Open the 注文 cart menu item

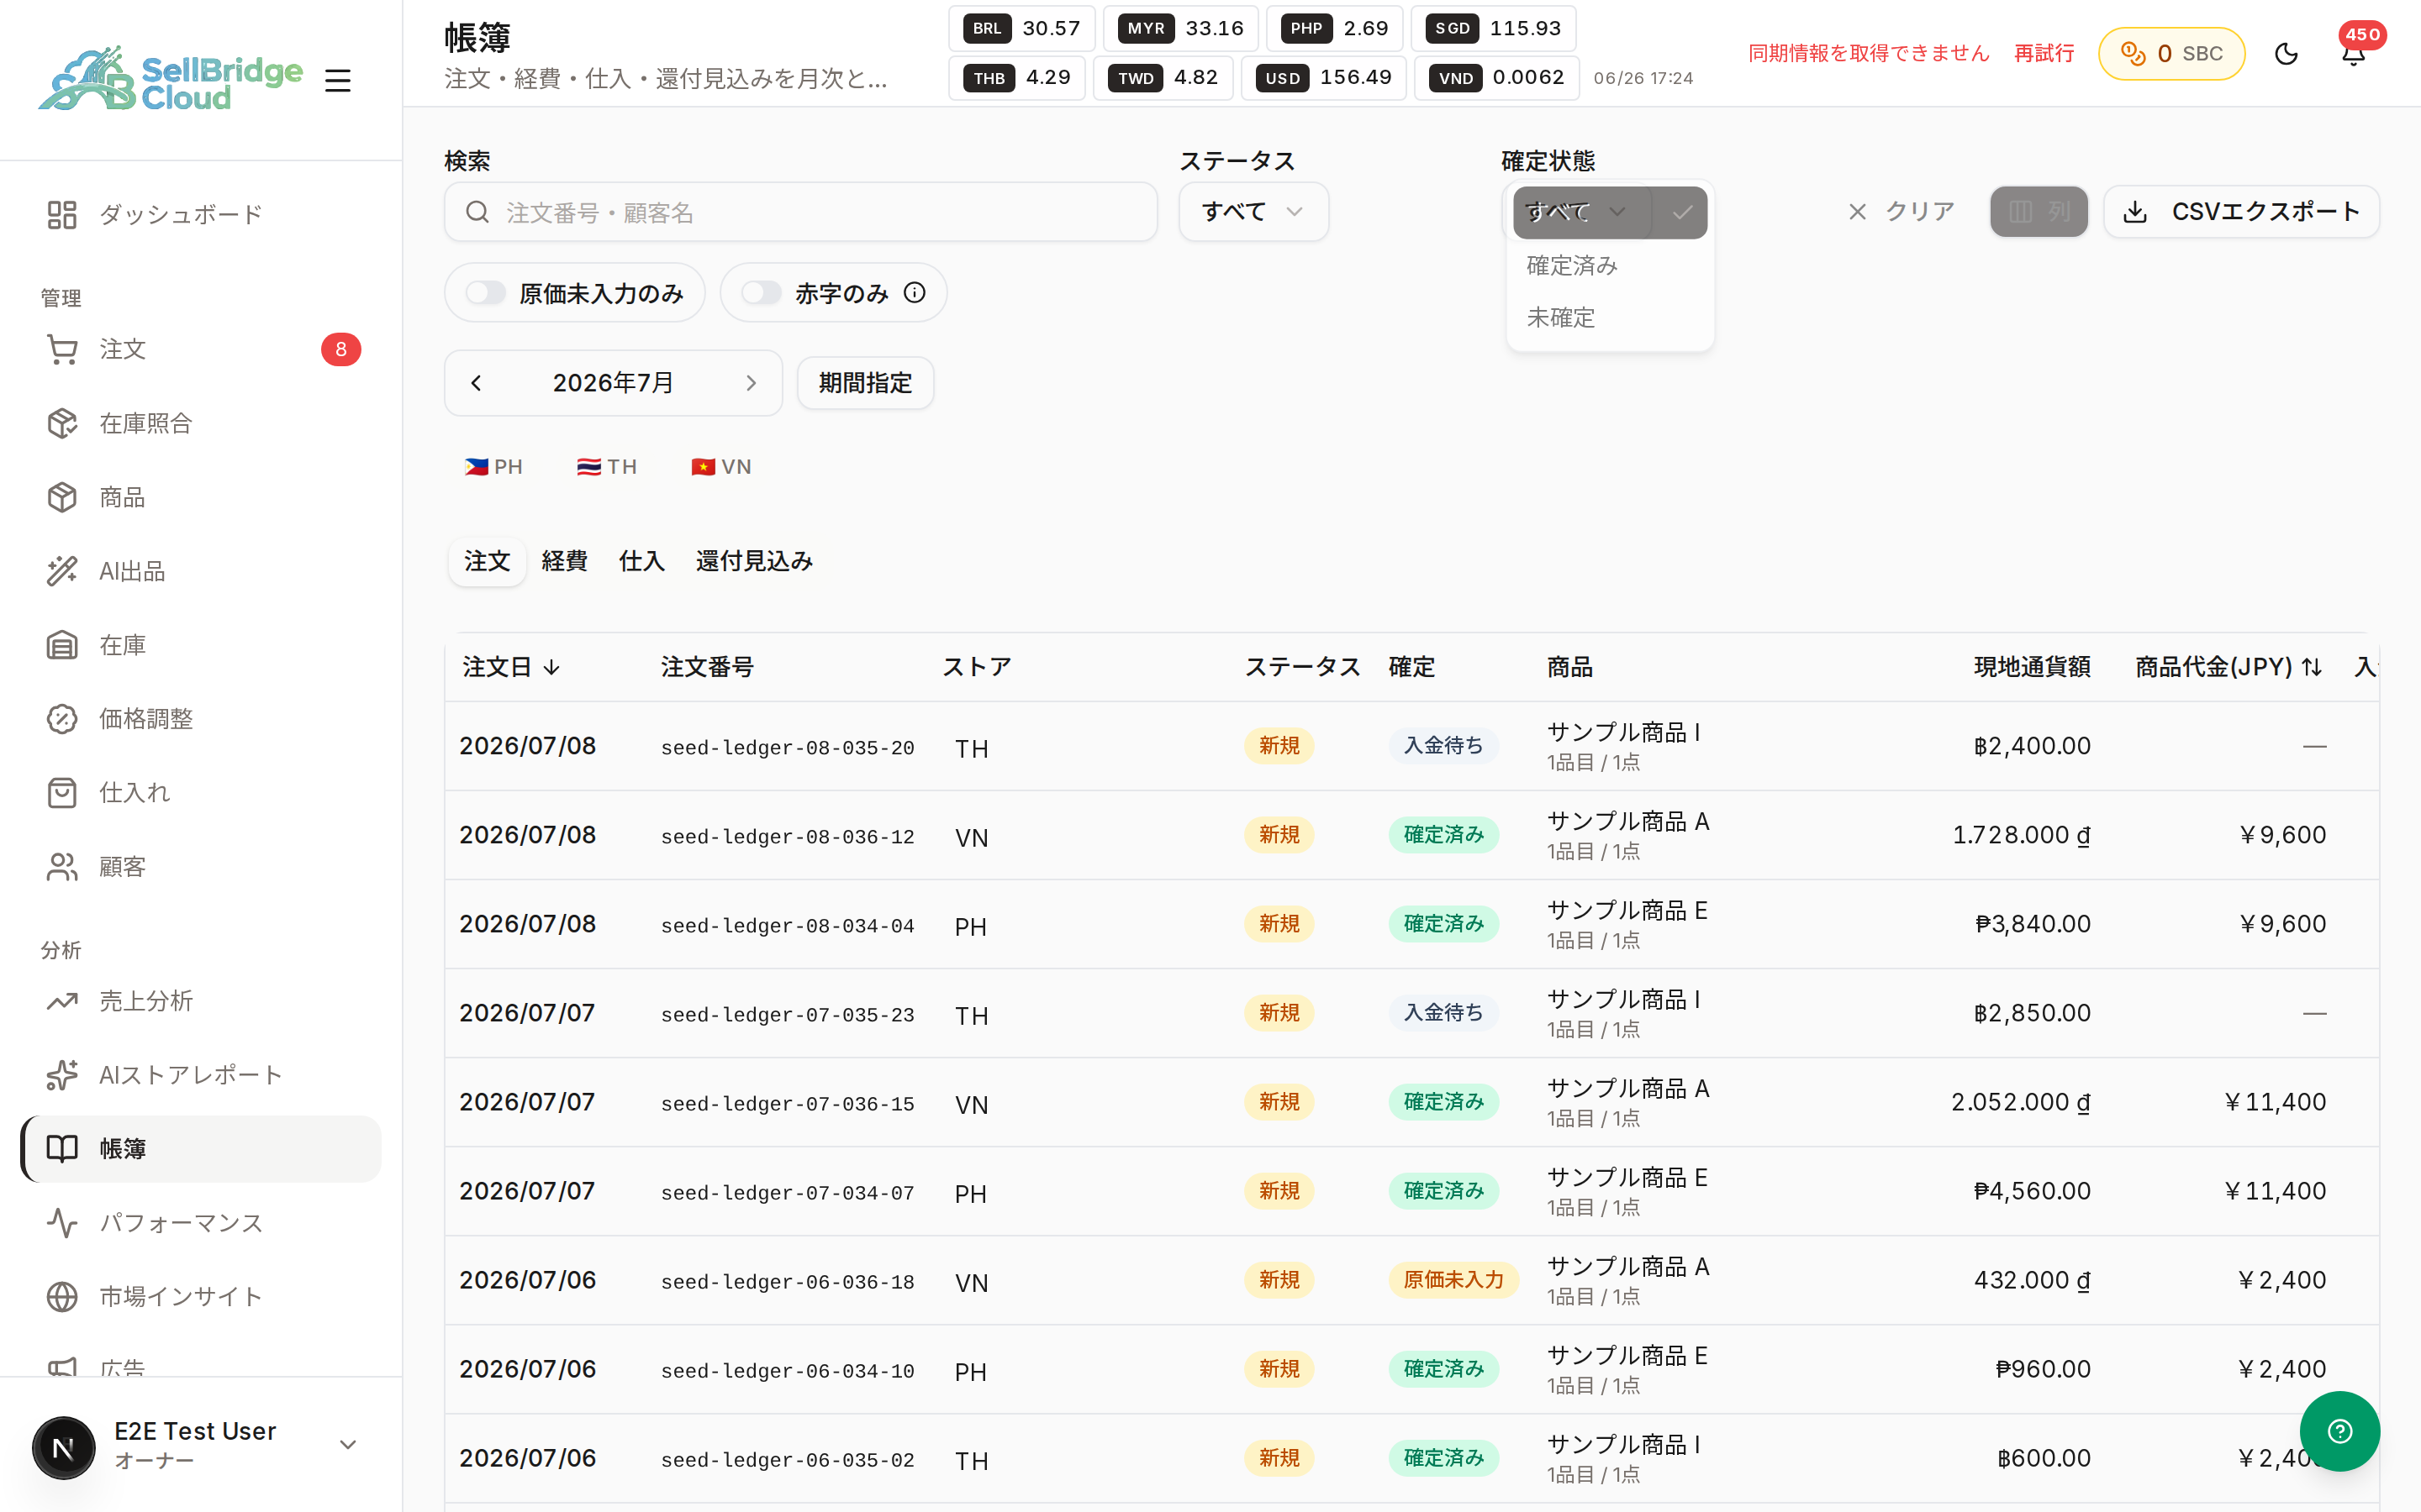(200, 349)
